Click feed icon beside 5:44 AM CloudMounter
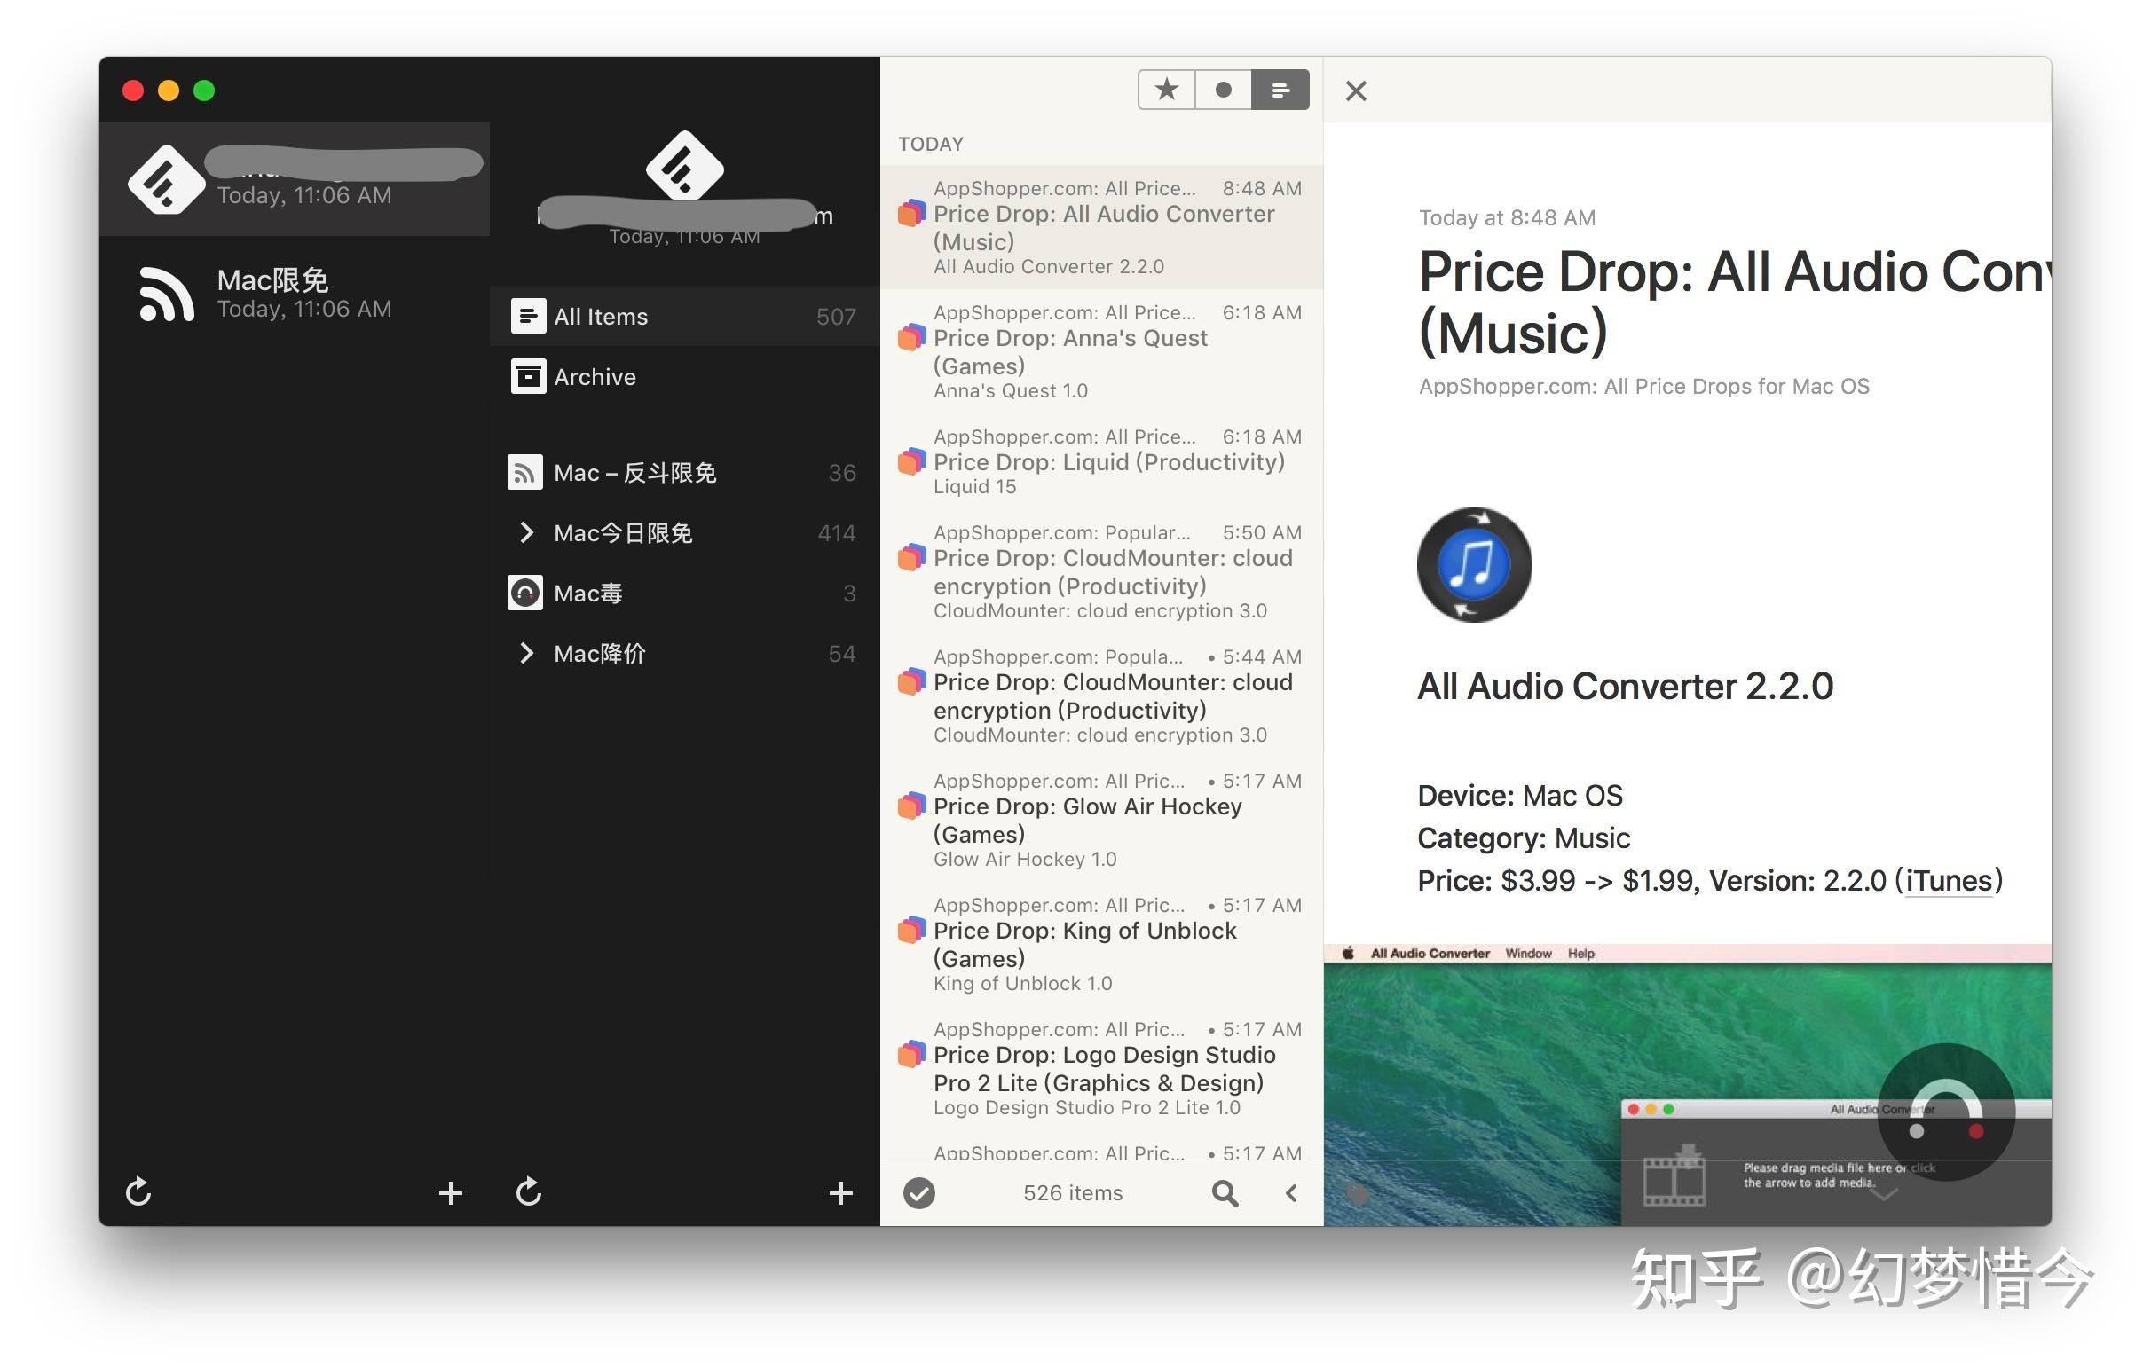2151x1368 pixels. (x=911, y=682)
